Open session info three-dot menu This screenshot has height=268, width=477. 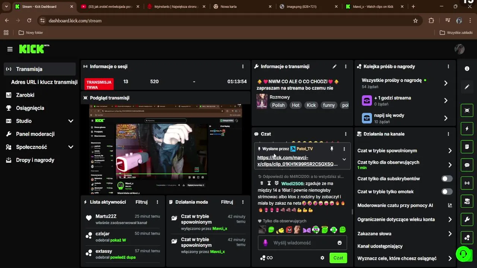point(243,67)
